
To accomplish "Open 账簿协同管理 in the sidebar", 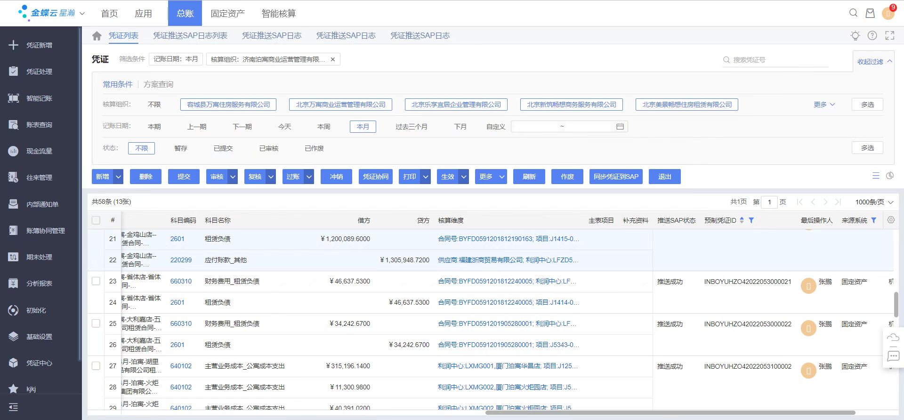I will coord(45,231).
